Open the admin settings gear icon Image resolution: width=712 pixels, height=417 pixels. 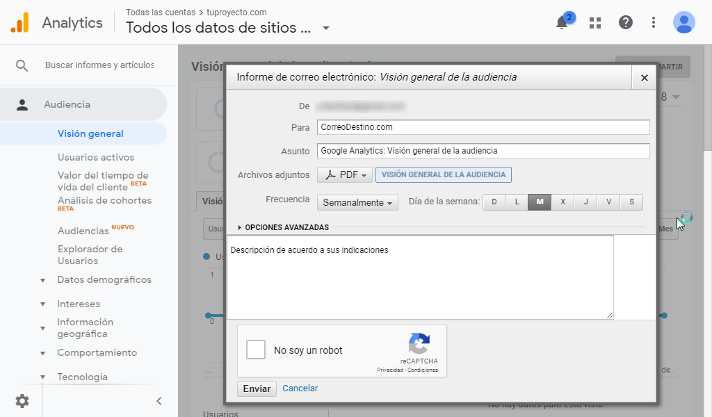click(x=22, y=400)
